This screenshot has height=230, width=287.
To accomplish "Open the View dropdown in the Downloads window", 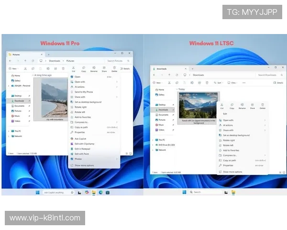I will [x=232, y=83].
